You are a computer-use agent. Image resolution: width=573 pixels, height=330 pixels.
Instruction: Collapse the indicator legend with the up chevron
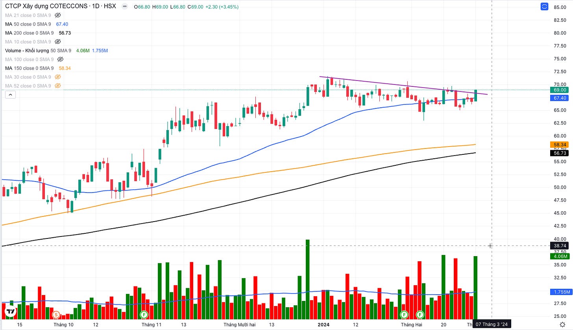pyautogui.click(x=10, y=94)
